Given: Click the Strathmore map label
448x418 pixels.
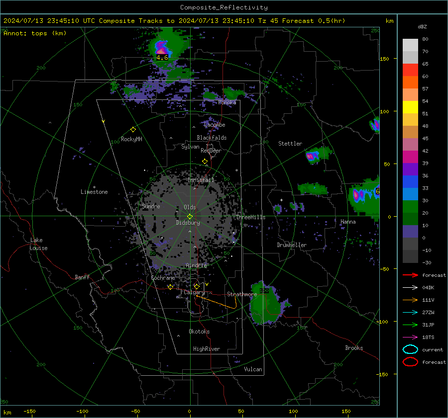Looking at the screenshot, I should [242, 294].
